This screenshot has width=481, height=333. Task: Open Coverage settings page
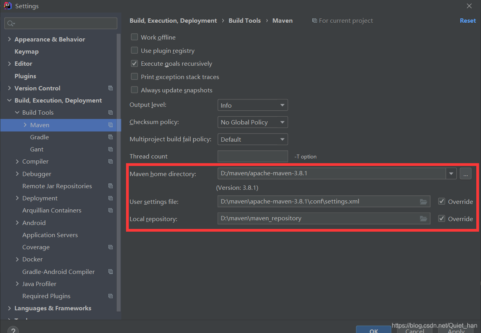click(36, 247)
